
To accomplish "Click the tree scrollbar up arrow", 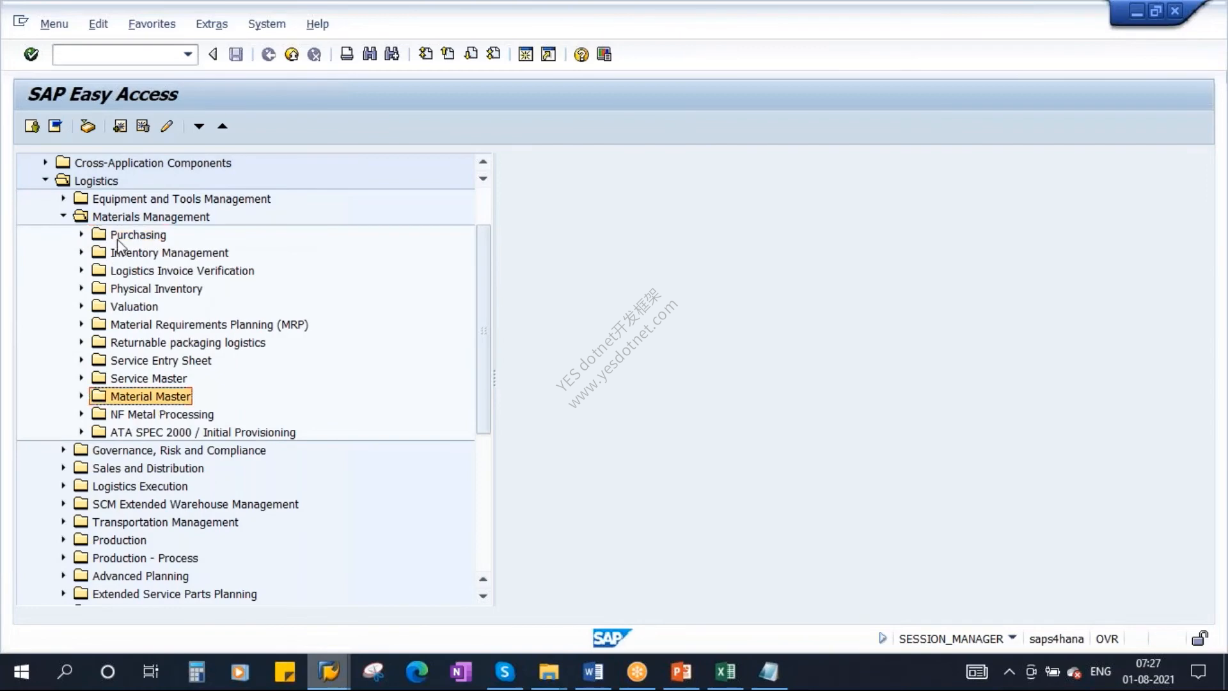I will click(483, 162).
